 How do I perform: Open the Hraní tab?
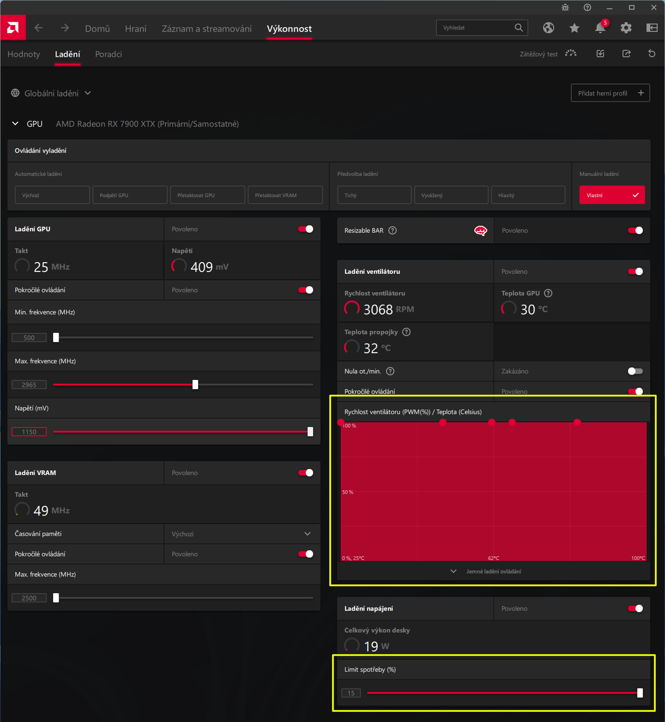click(x=136, y=29)
